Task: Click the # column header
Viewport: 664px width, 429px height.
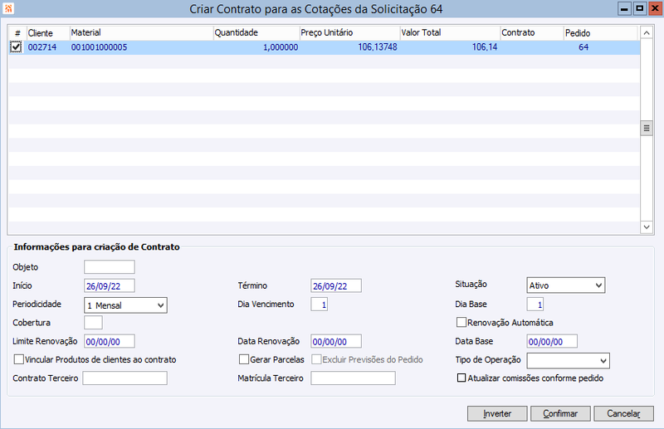Action: click(17, 33)
